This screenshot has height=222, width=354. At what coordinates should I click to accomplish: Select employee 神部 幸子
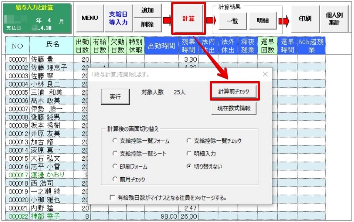pos(46,216)
